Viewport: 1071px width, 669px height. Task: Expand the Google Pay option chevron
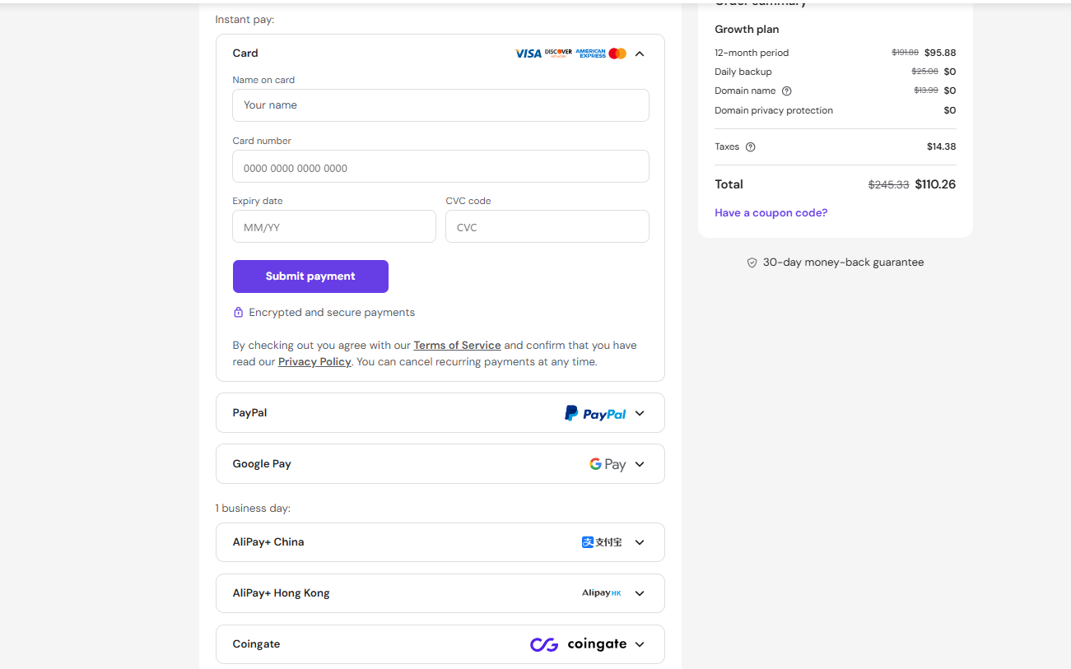coord(640,464)
